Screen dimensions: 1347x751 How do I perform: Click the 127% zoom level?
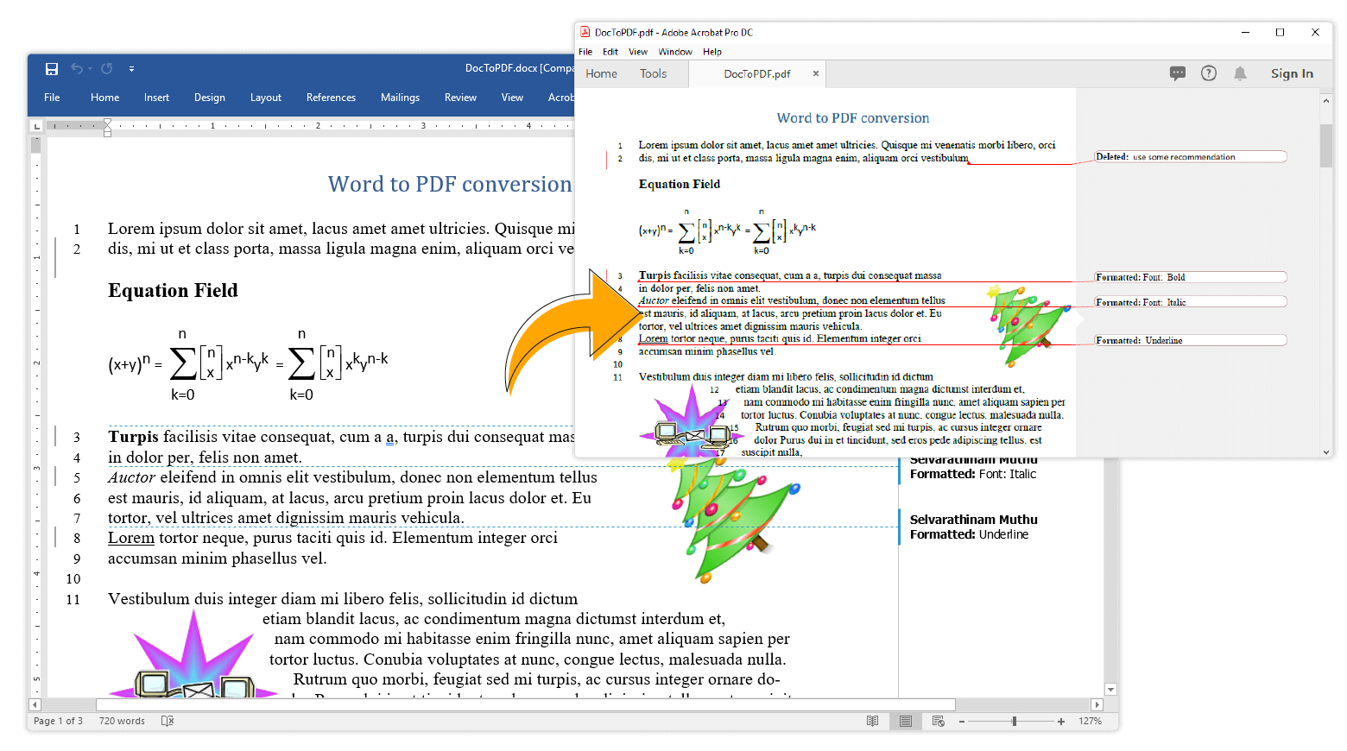tap(1090, 721)
